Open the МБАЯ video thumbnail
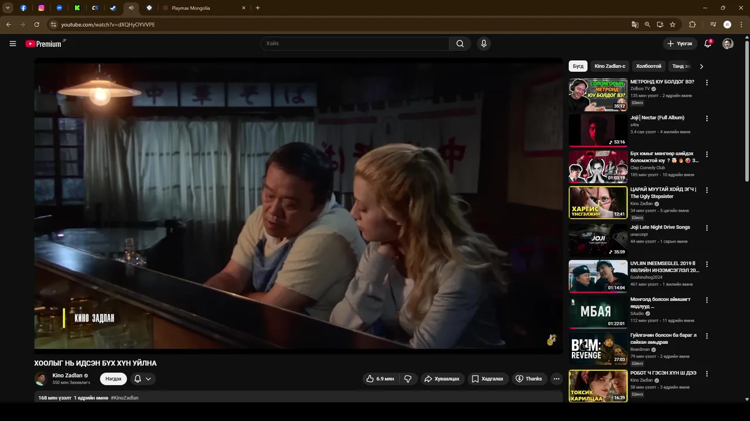Image resolution: width=750 pixels, height=421 pixels. point(598,312)
